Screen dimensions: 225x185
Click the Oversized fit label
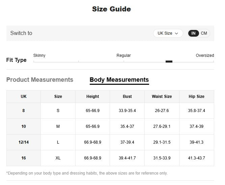coord(205,55)
